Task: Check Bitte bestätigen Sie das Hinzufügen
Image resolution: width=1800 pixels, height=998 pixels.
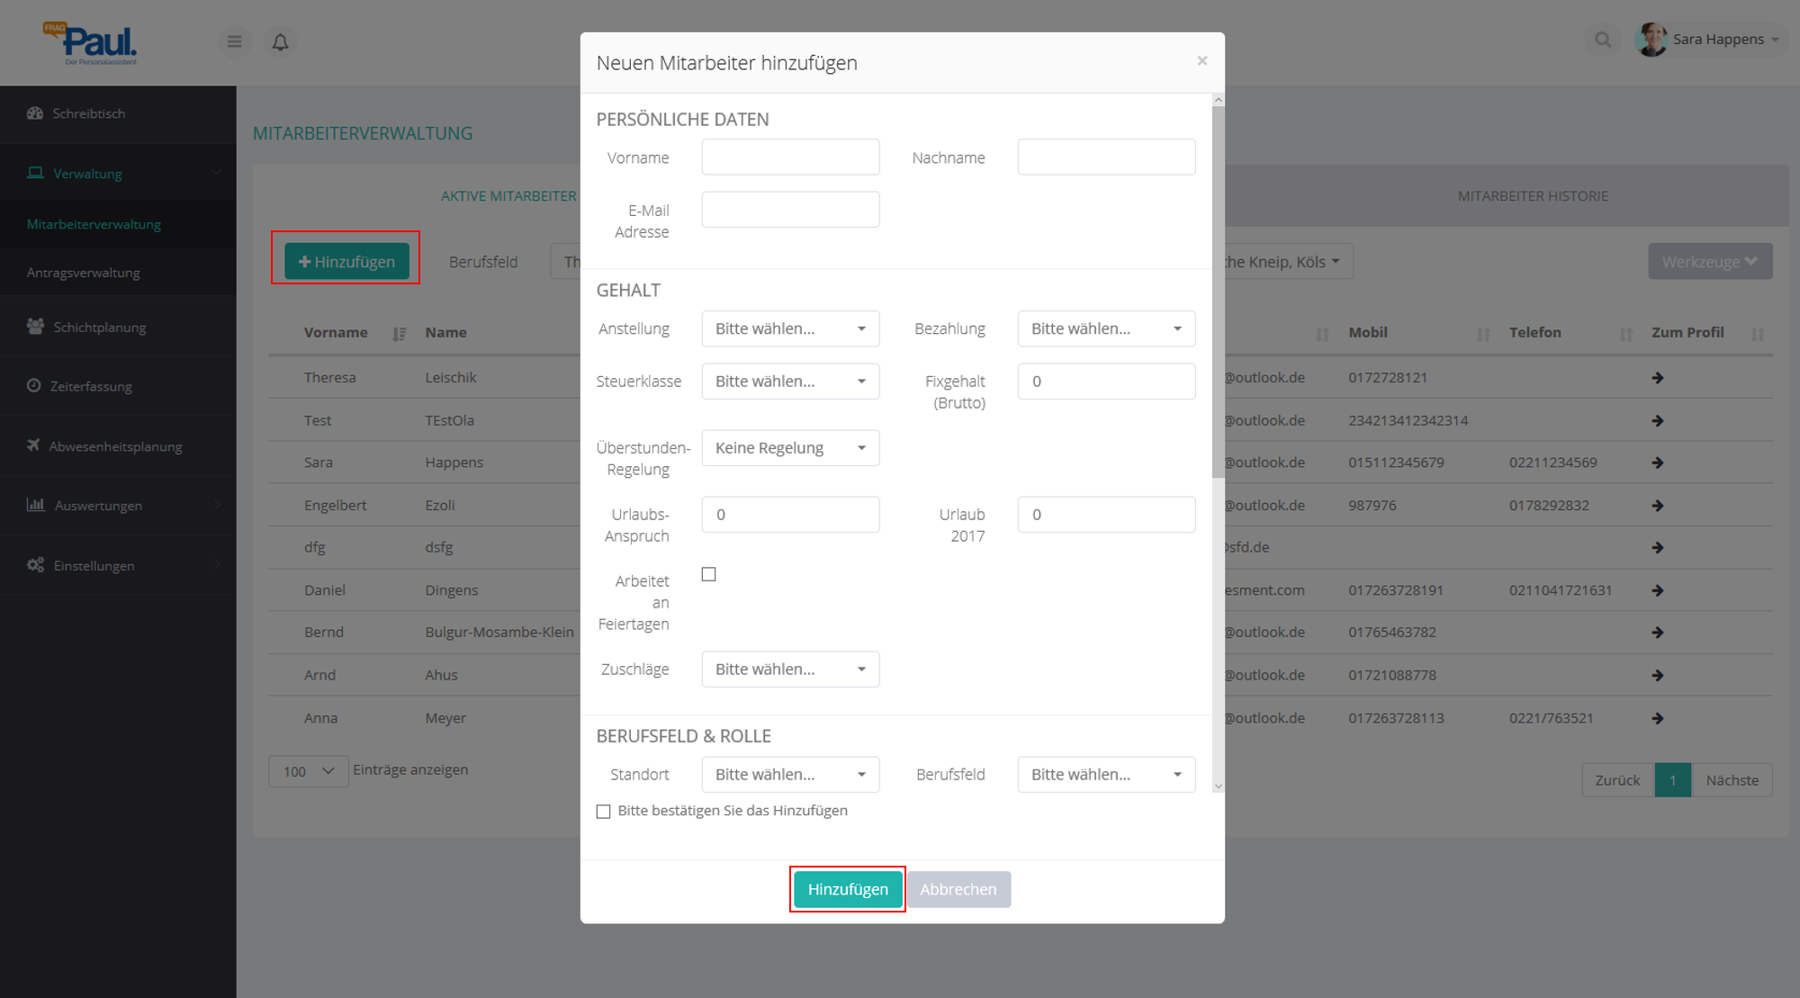Action: click(x=603, y=812)
